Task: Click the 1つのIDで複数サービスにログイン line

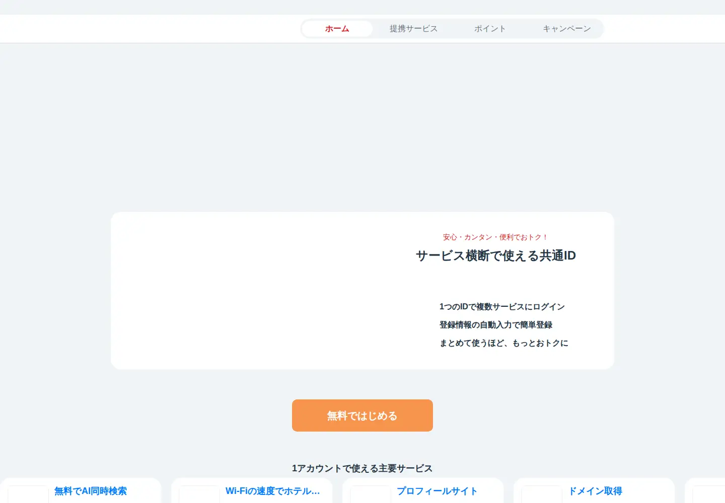Action: pos(502,306)
